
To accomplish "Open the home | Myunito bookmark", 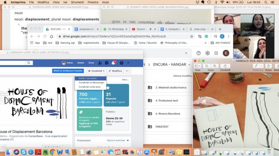I will tap(146, 43).
